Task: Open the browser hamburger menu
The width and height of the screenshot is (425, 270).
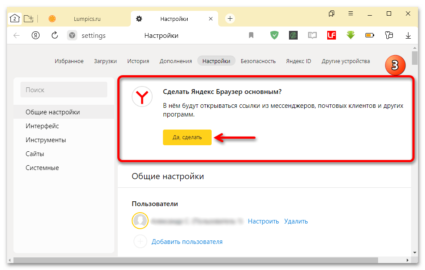Action: click(350, 13)
